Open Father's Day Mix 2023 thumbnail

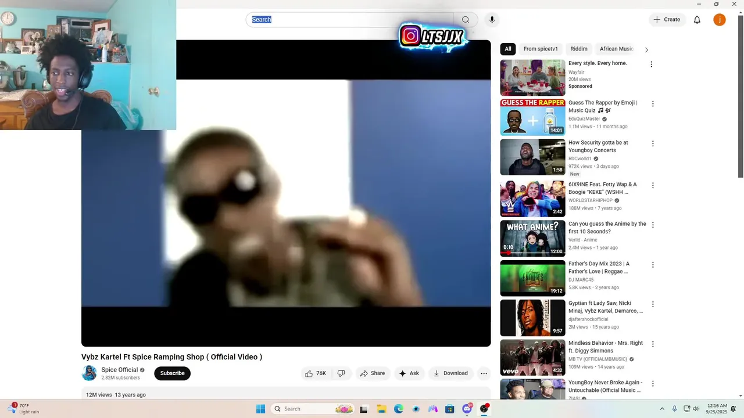point(532,278)
